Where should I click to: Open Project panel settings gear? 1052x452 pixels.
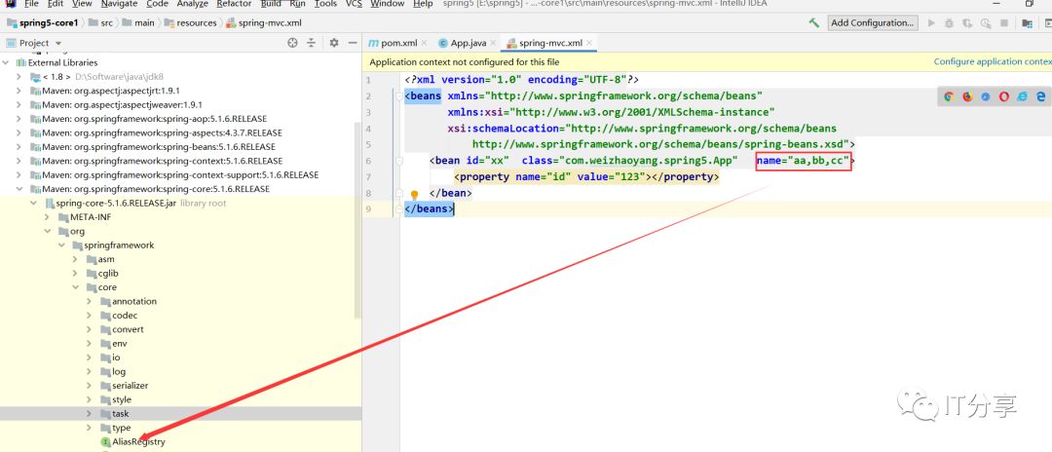click(334, 43)
